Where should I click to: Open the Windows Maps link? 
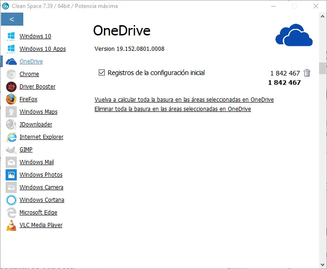coord(38,111)
